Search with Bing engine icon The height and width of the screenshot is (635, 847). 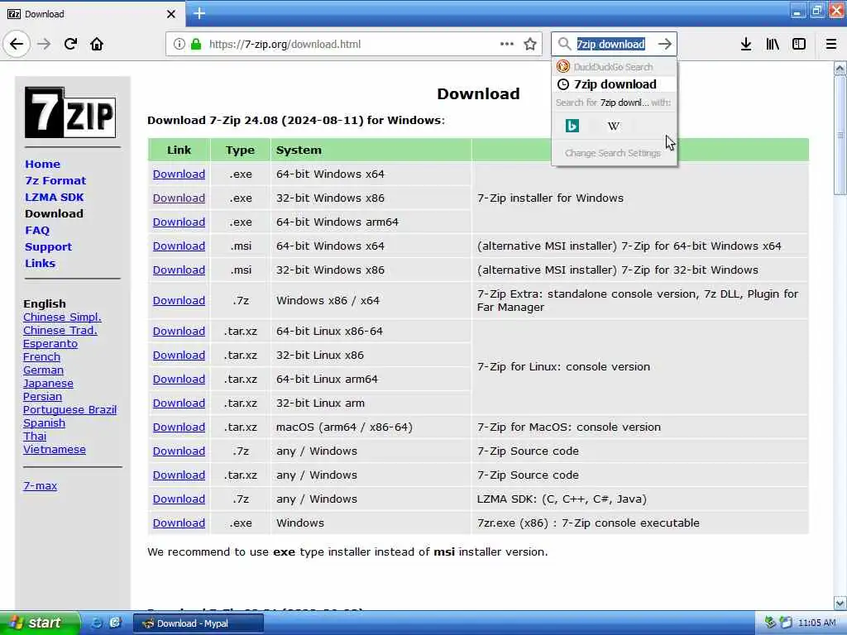coord(572,126)
